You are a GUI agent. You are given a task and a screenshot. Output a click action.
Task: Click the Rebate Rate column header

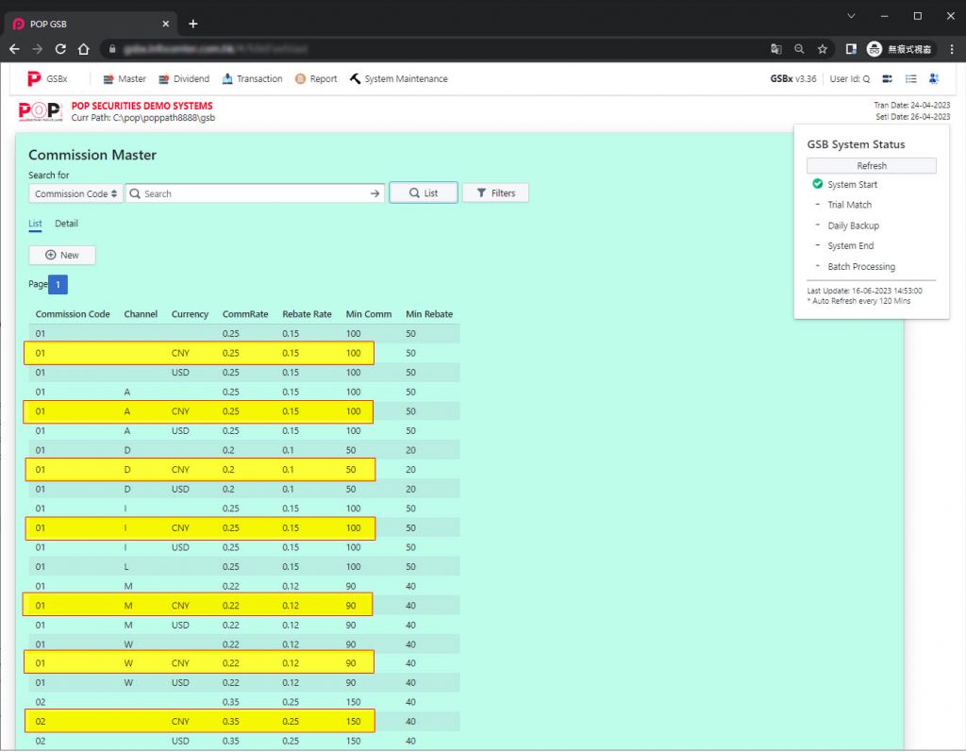[x=307, y=314]
